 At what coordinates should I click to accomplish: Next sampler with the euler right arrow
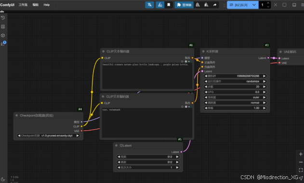click(264, 98)
